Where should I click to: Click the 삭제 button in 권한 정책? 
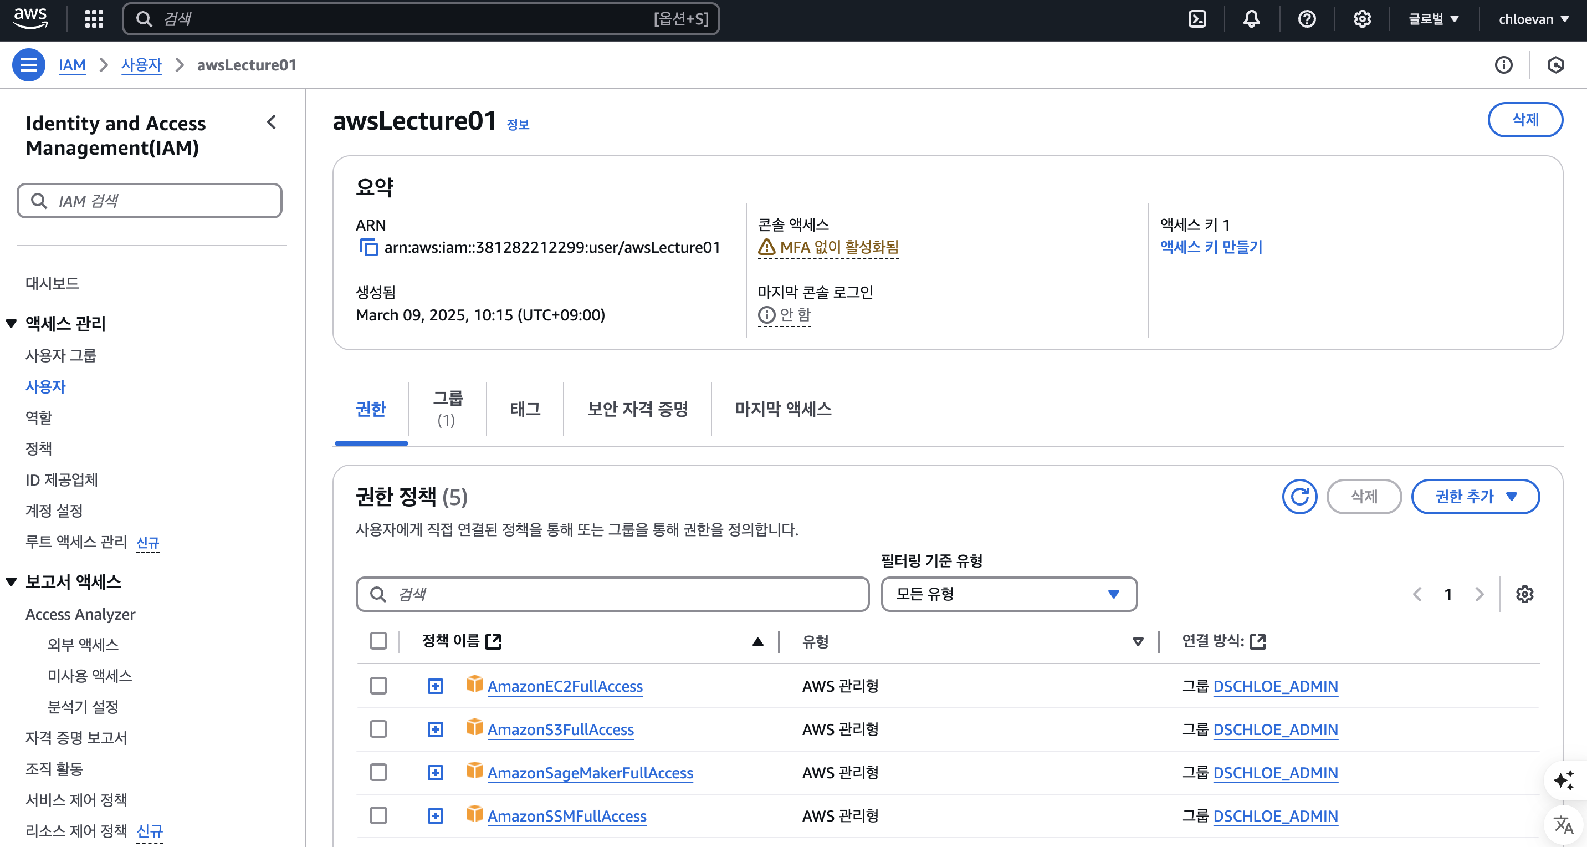click(1364, 496)
